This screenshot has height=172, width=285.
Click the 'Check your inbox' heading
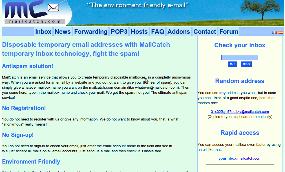(240, 45)
